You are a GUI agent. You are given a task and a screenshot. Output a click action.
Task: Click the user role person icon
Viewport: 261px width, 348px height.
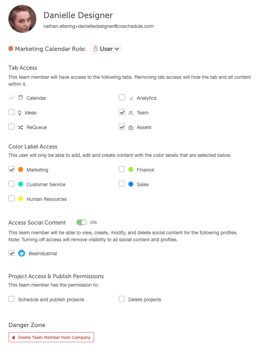(96, 49)
